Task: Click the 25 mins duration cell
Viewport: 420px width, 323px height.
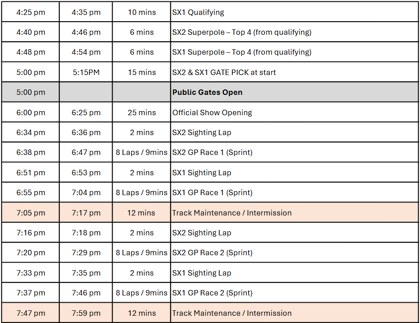Action: click(x=142, y=112)
